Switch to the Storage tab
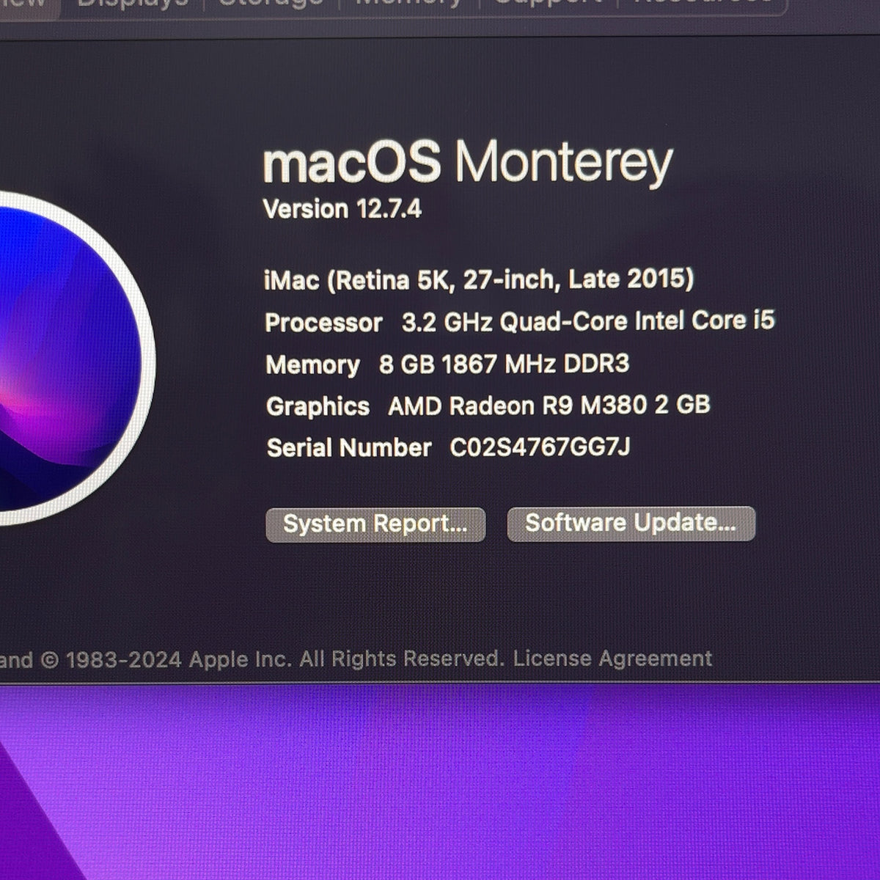 pos(271,3)
